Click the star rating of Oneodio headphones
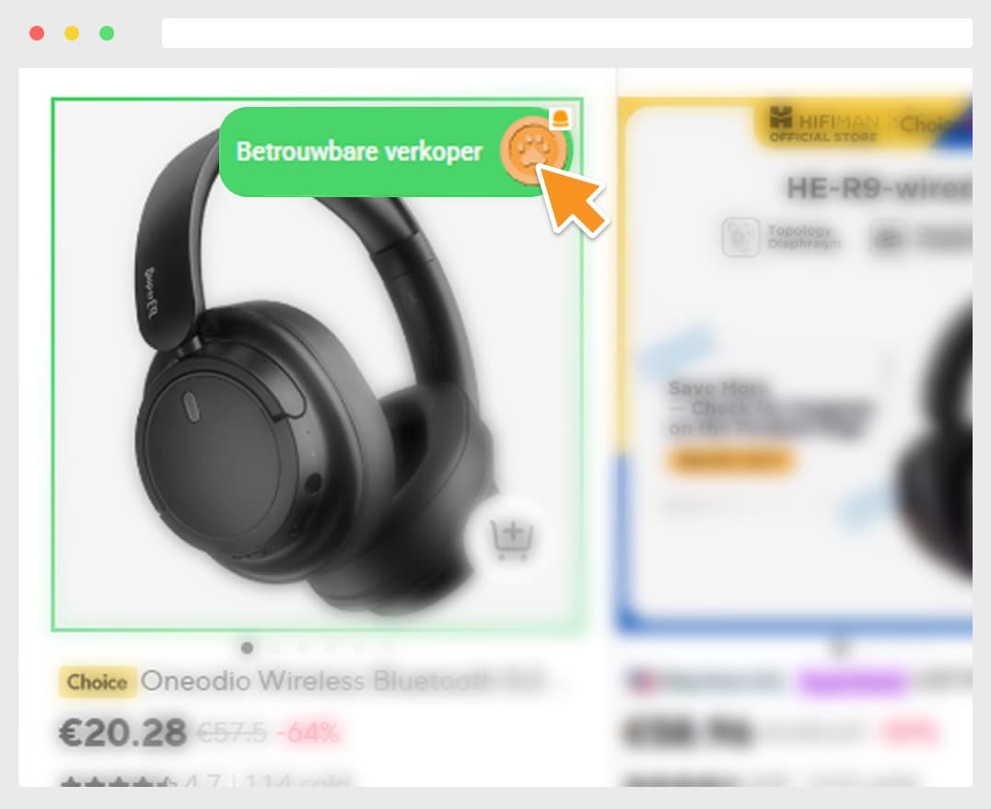This screenshot has width=991, height=809. point(116,783)
